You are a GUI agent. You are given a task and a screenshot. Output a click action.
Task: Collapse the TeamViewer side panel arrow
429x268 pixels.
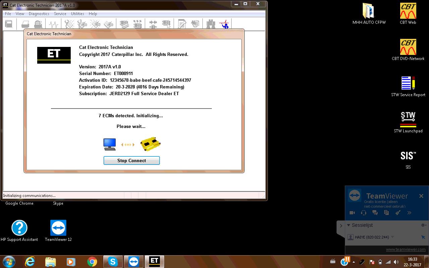click(341, 226)
